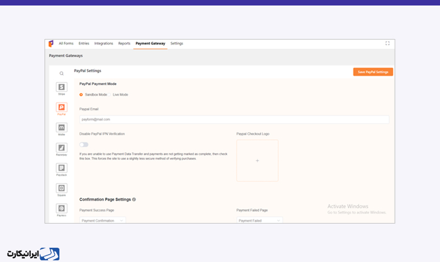Select the PayPal gateway icon
Image resolution: width=440 pixels, height=262 pixels.
(62, 107)
